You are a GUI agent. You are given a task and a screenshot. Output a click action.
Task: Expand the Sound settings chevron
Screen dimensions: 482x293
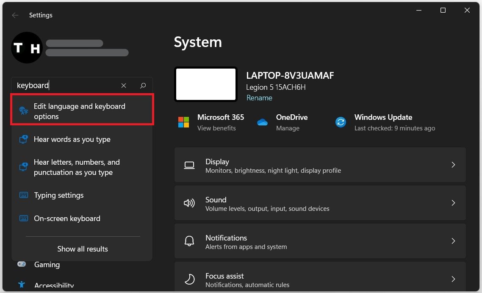point(453,203)
